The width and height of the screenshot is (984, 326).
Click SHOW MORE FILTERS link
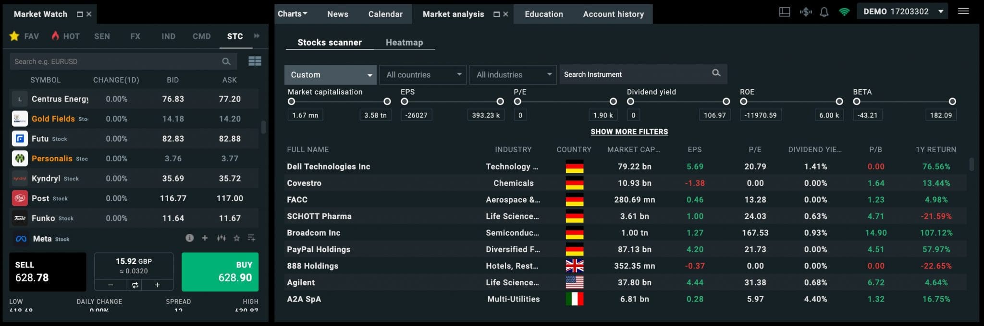click(x=629, y=132)
